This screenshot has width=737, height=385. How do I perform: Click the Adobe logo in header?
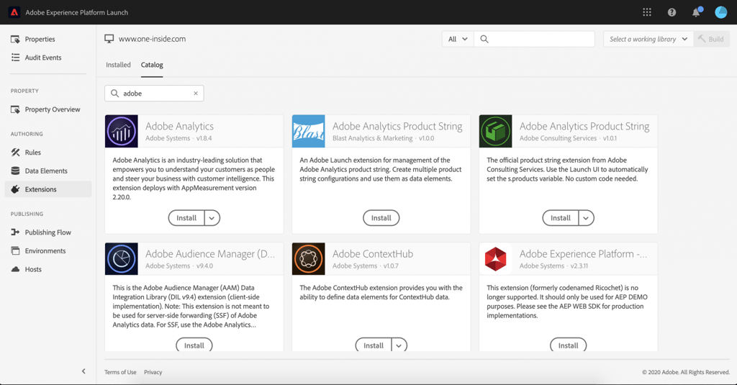(14, 12)
